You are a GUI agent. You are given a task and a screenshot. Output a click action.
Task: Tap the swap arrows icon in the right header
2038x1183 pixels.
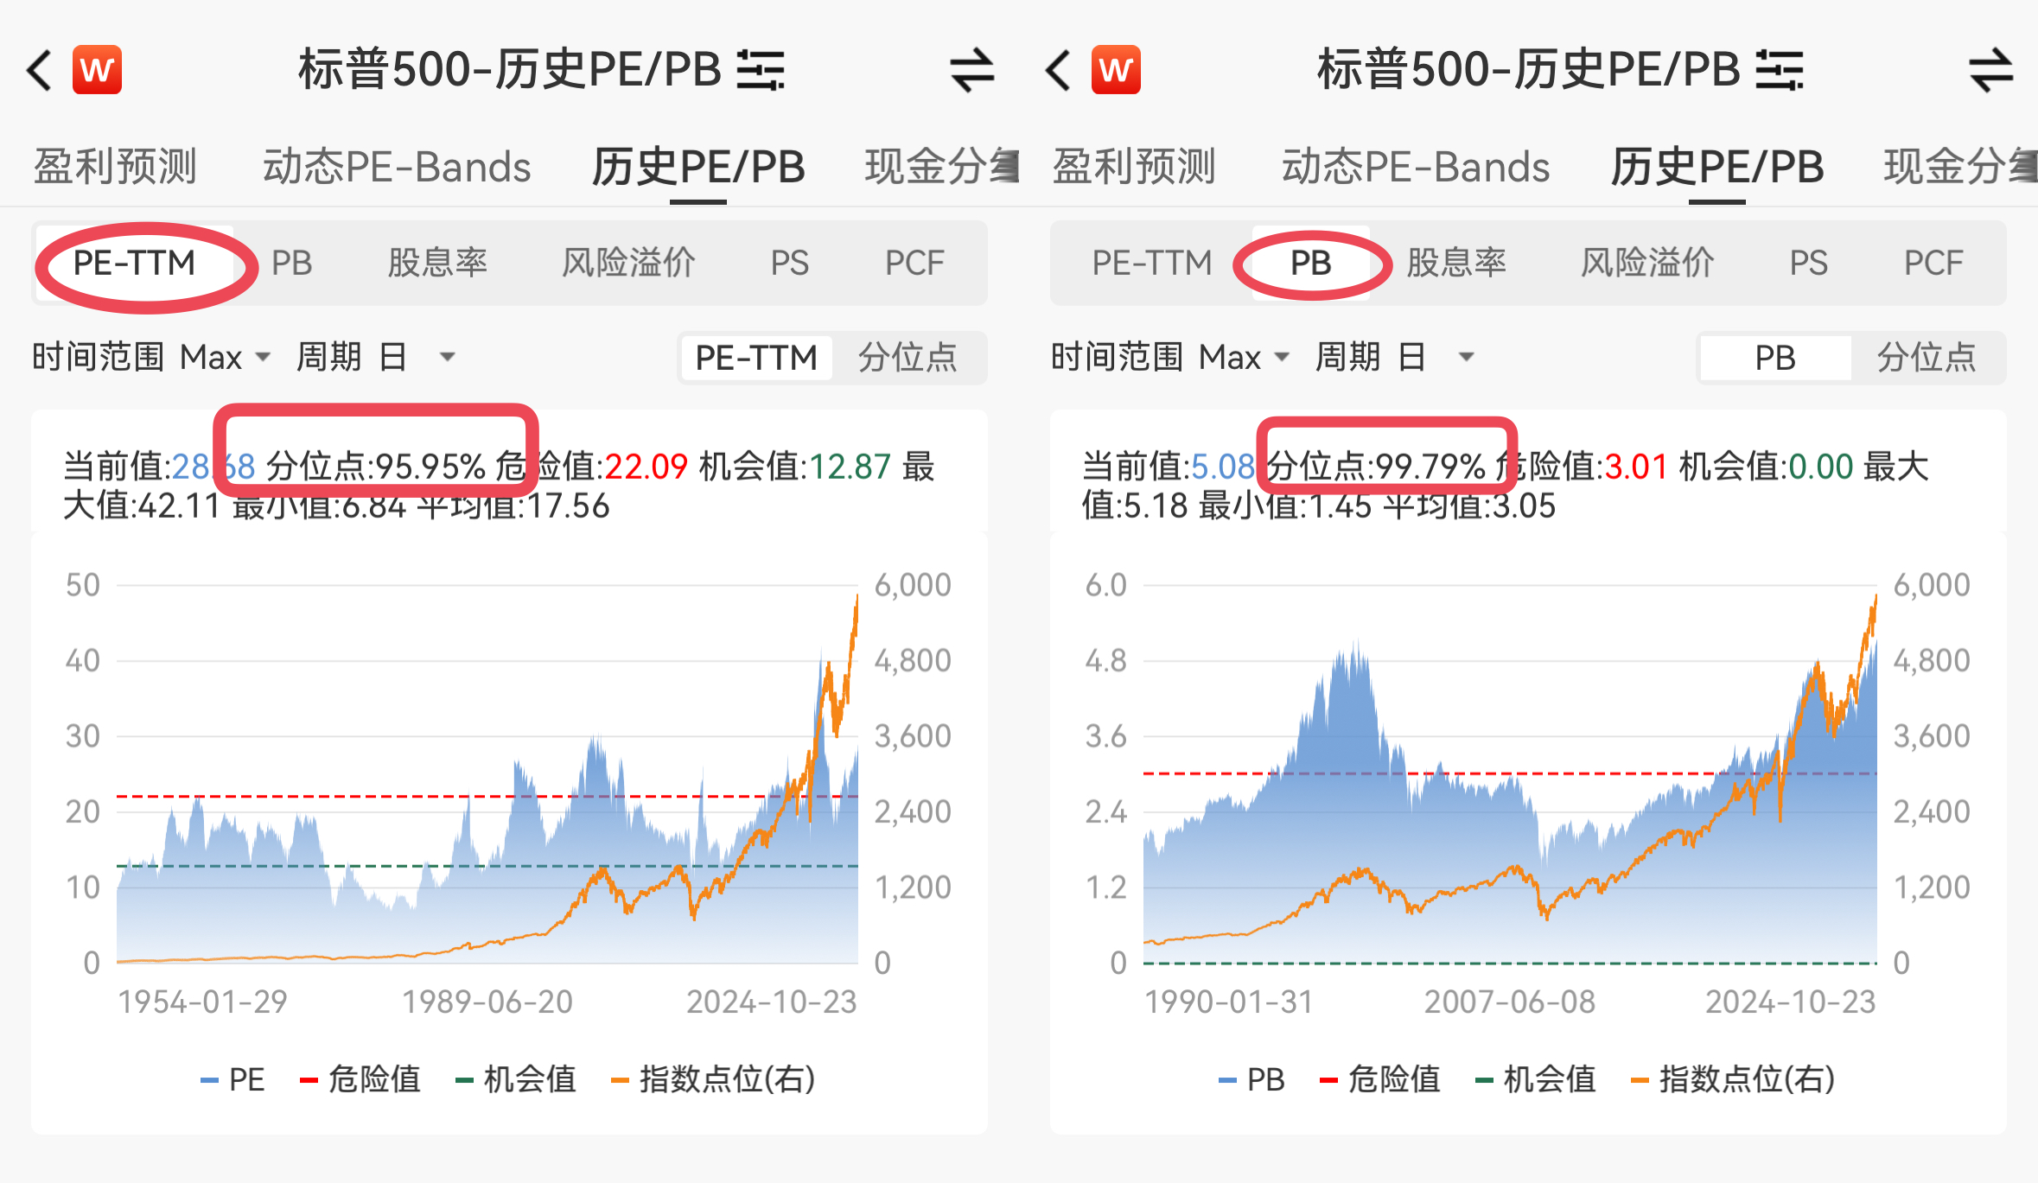coord(1991,70)
